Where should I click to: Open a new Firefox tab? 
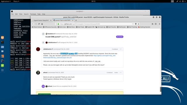(x=76, y=20)
